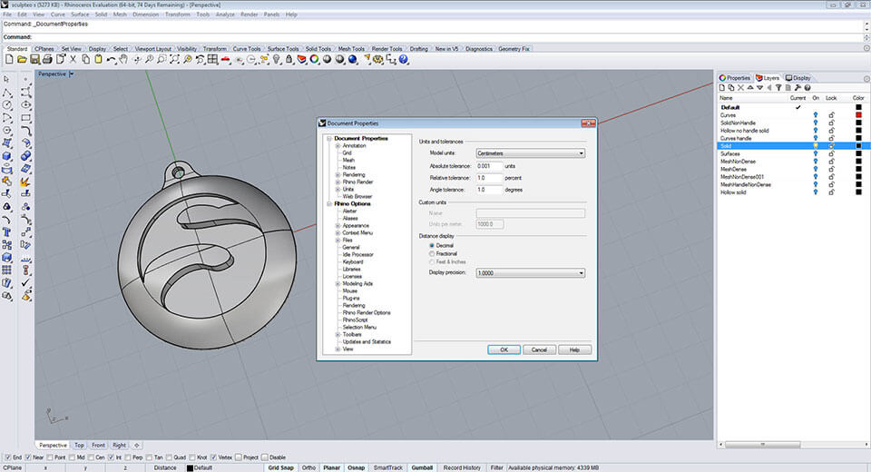Open the Display precision dropdown
This screenshot has height=472, width=871.
pos(531,273)
